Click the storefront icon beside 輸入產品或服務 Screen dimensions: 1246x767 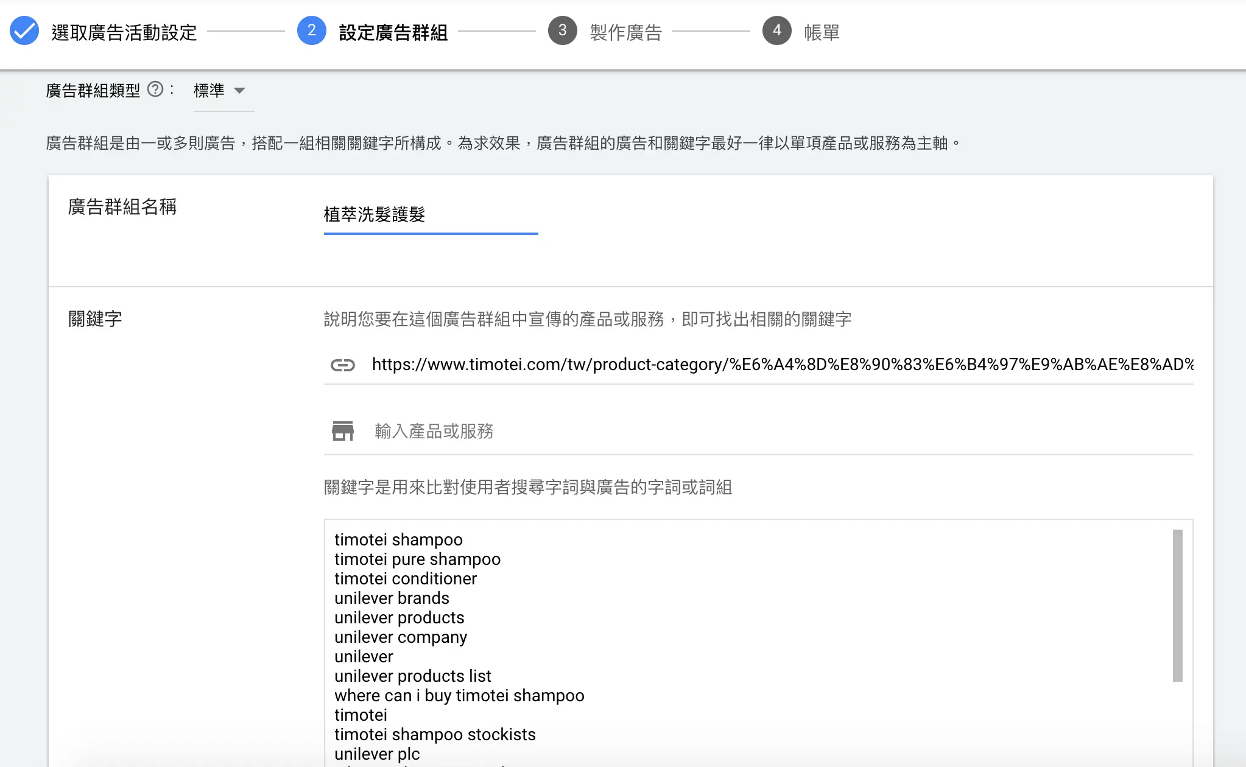pyautogui.click(x=343, y=431)
